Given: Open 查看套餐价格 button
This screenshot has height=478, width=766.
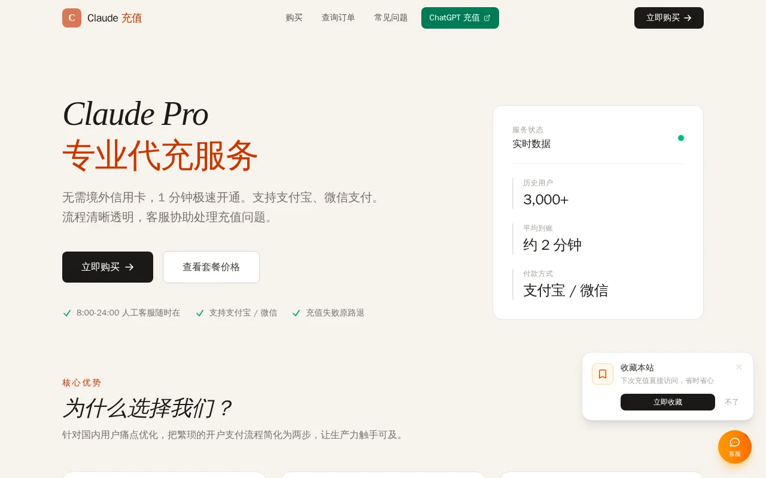Looking at the screenshot, I should coord(211,267).
